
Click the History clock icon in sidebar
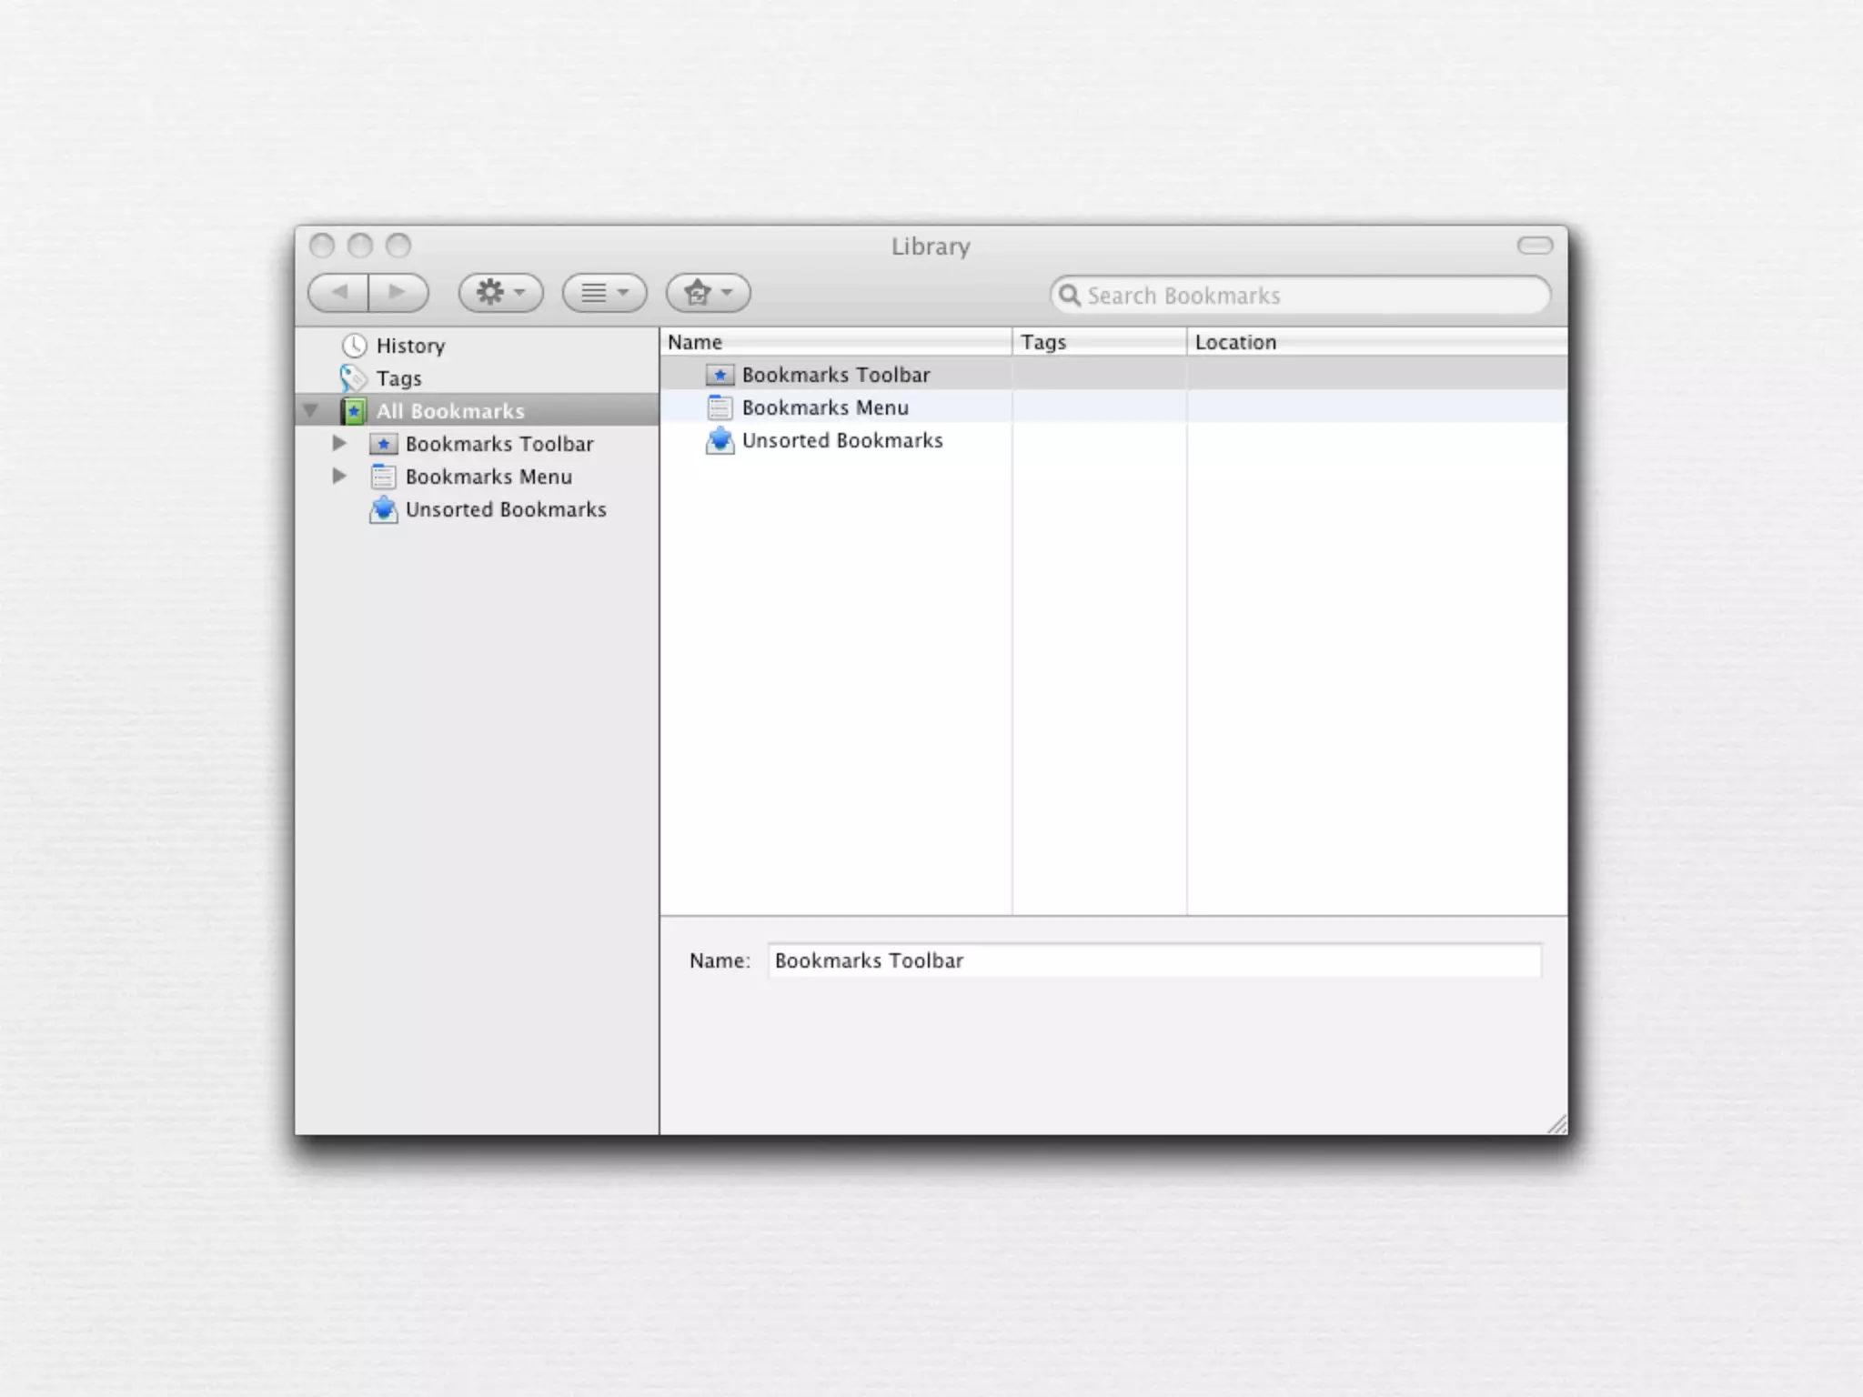point(354,346)
